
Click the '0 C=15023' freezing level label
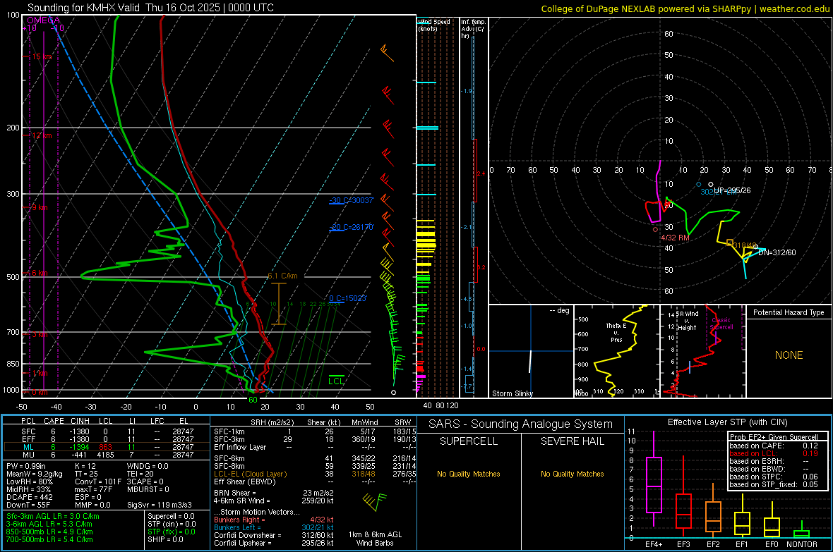(x=348, y=298)
